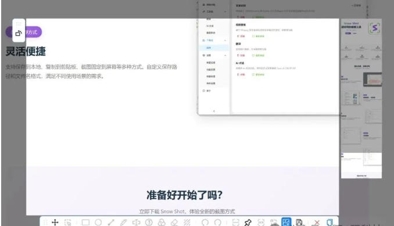Click the drag dots atop the floating widget
Viewport: 394px width, 226px height.
tap(19, 24)
